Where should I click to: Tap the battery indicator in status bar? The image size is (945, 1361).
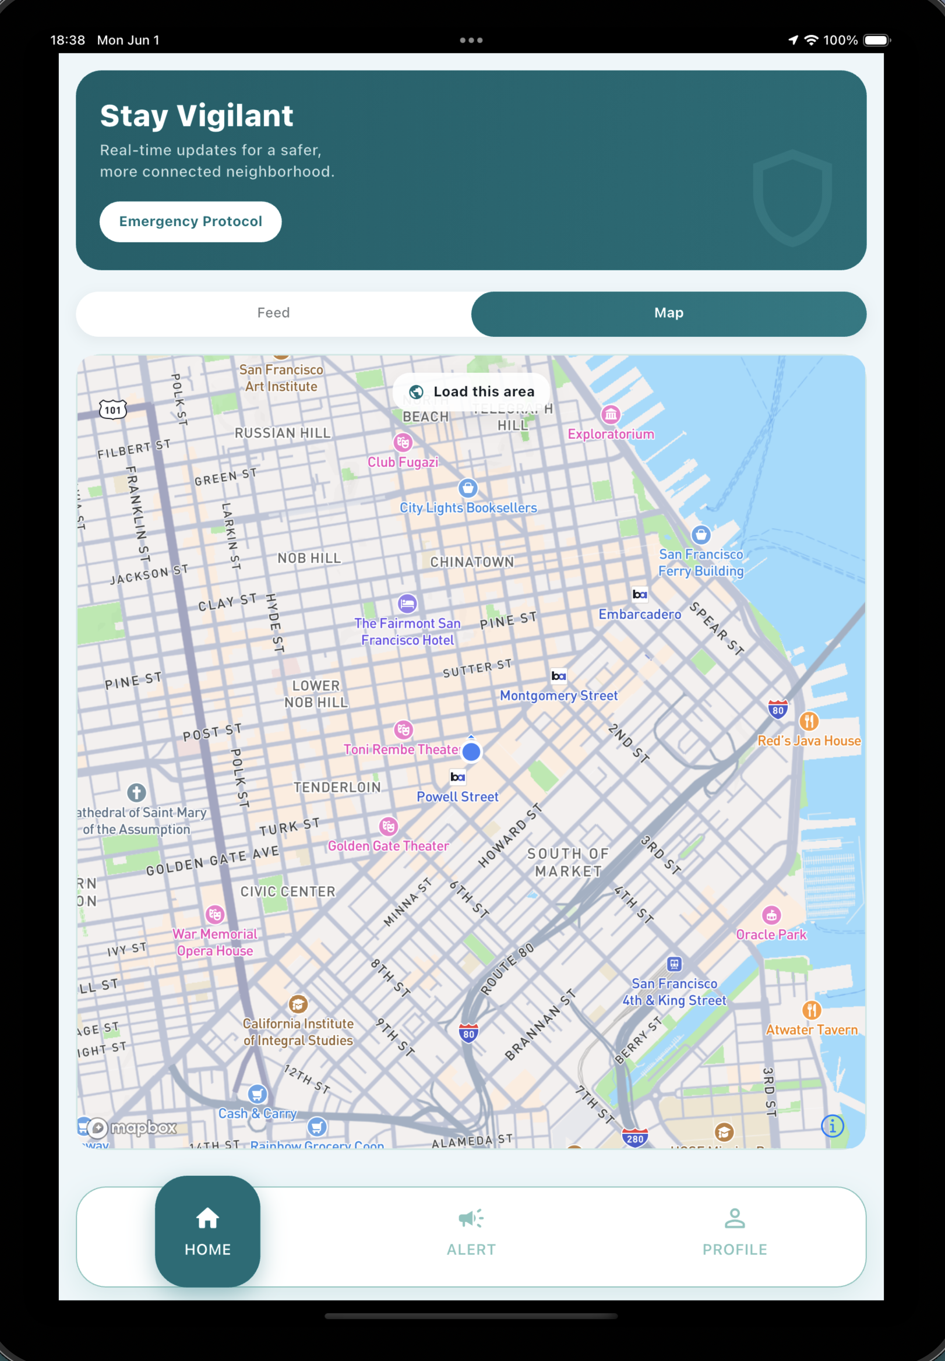tap(877, 40)
